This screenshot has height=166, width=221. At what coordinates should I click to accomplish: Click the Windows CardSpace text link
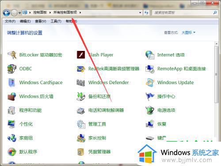[x=41, y=82]
